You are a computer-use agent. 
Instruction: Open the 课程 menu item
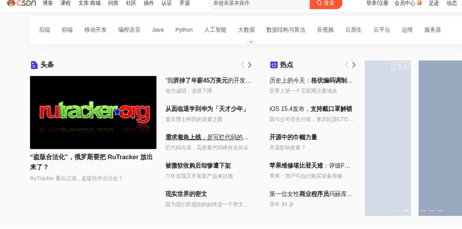coord(66,3)
